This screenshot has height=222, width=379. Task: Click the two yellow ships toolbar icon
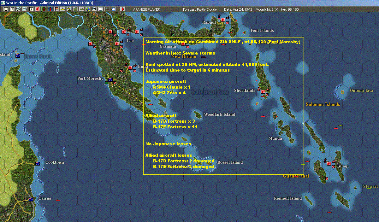(69, 9)
